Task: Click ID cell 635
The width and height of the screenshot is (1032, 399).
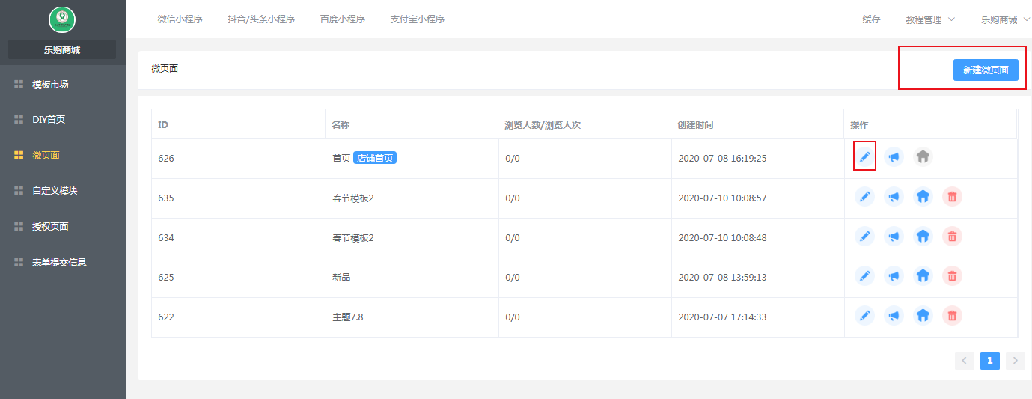Action: pyautogui.click(x=166, y=198)
